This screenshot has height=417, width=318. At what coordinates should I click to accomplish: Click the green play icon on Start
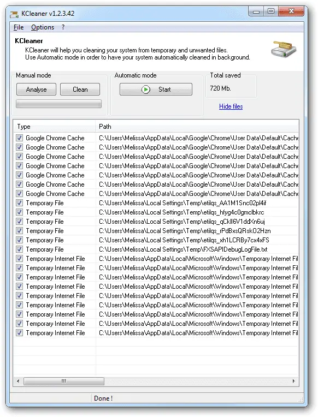pos(146,90)
